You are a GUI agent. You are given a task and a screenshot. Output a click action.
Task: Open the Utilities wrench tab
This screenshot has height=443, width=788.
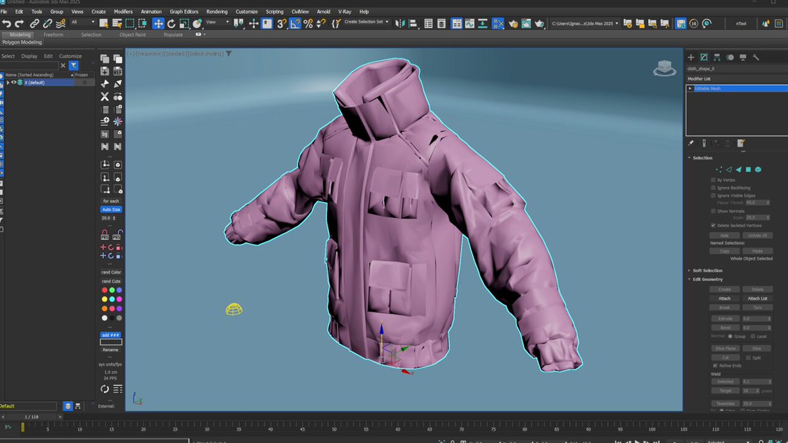(x=756, y=57)
